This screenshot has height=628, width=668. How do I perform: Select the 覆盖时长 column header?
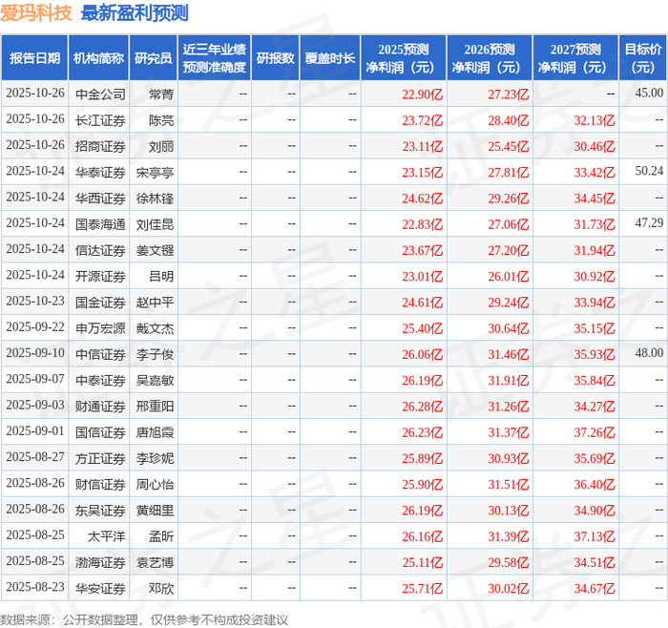click(x=330, y=58)
